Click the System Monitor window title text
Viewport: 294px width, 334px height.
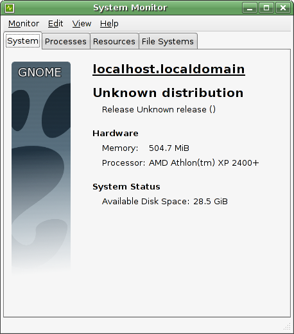coord(130,8)
